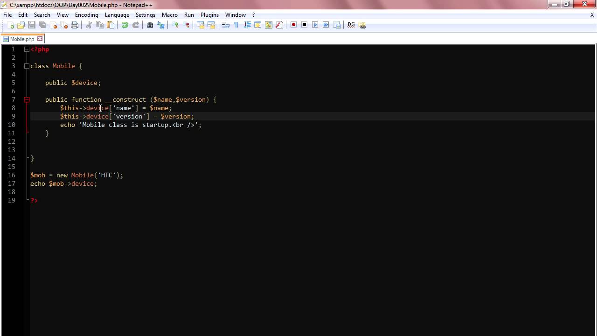This screenshot has width=597, height=336.
Task: Open Find using binoculars icon
Action: 150,25
